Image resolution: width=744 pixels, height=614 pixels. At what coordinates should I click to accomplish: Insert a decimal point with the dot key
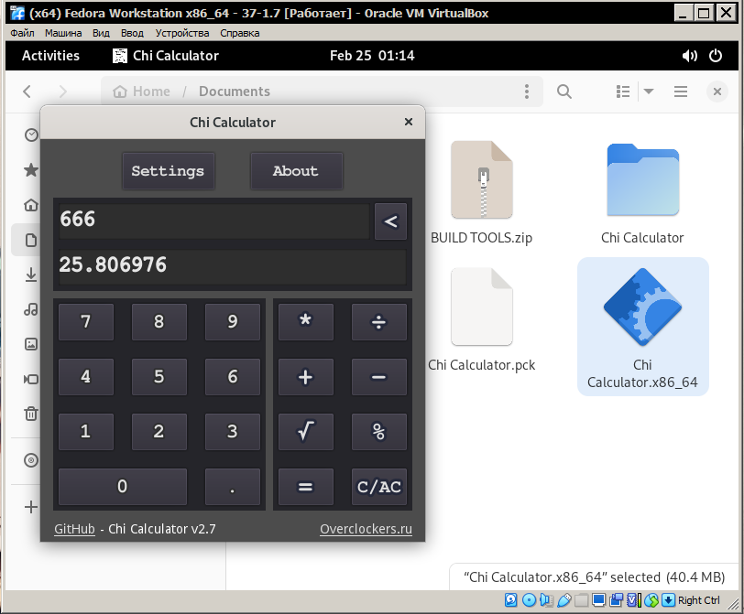pyautogui.click(x=233, y=487)
